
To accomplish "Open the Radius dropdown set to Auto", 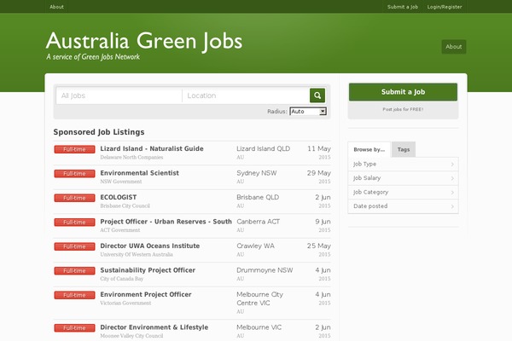I will pos(308,112).
